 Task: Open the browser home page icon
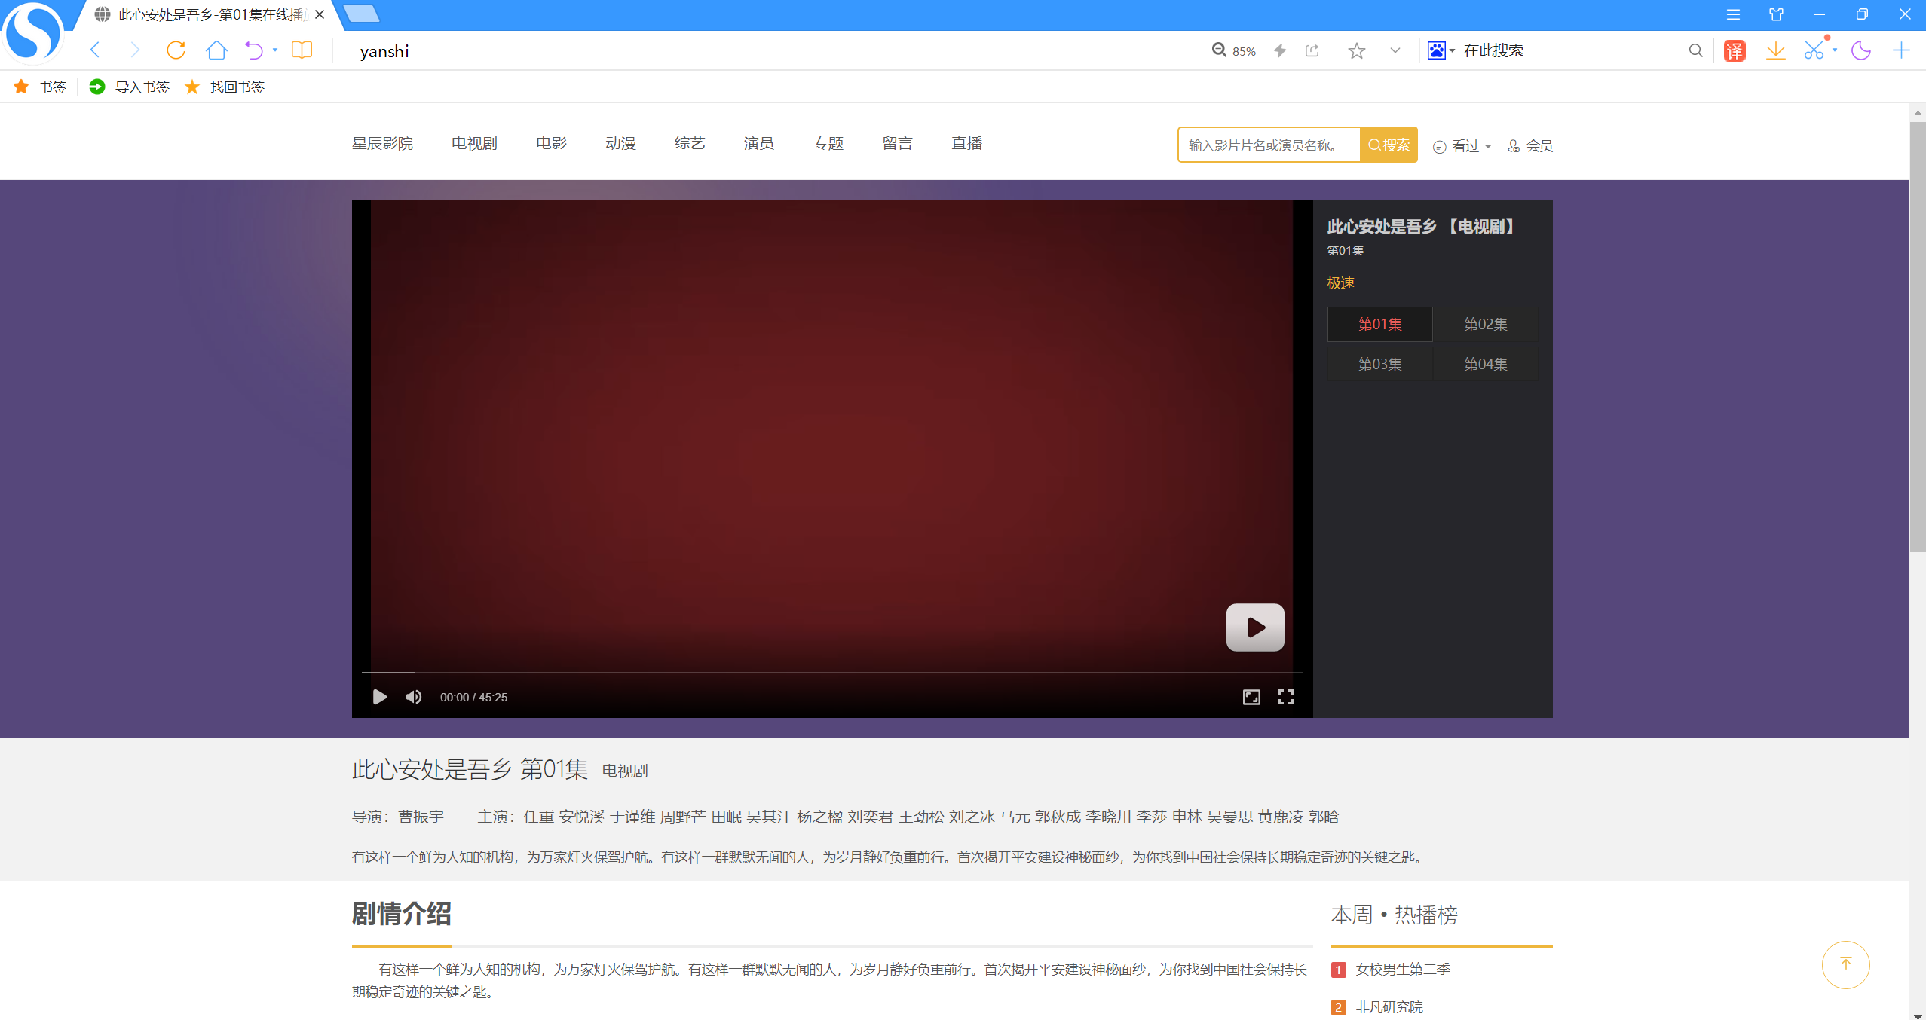(x=216, y=50)
